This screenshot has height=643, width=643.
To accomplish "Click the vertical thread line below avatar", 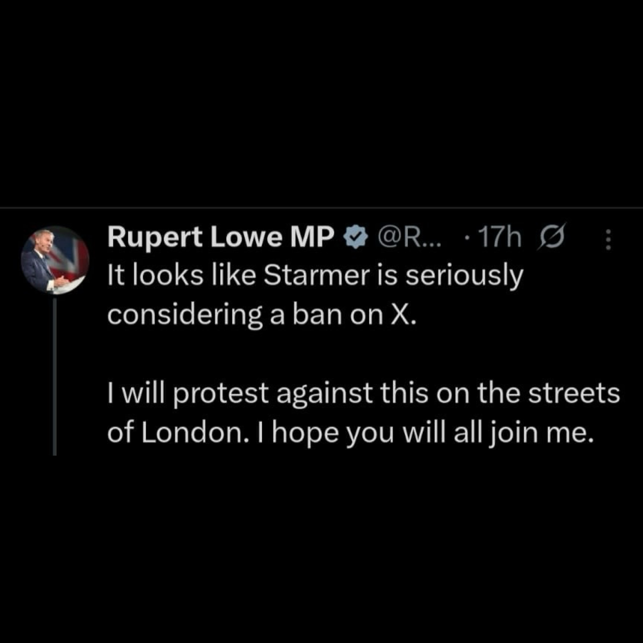I will [x=55, y=376].
